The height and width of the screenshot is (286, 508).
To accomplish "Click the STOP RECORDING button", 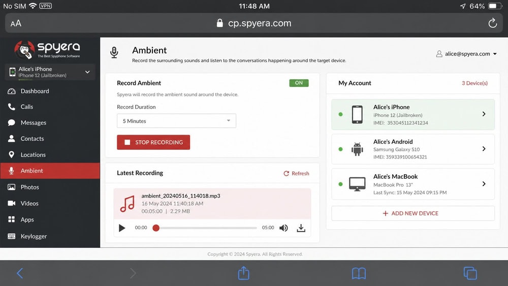I will pos(153,142).
